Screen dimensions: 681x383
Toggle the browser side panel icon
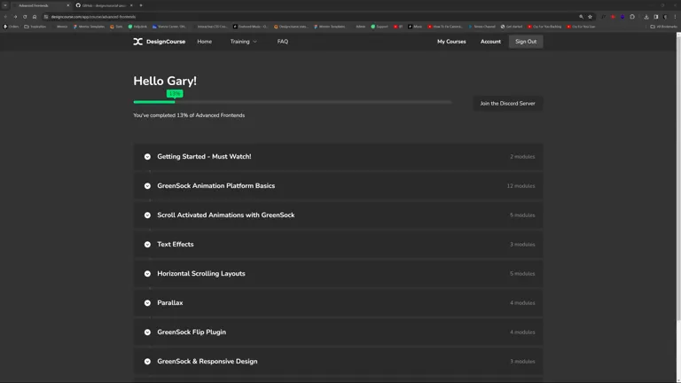[x=656, y=17]
